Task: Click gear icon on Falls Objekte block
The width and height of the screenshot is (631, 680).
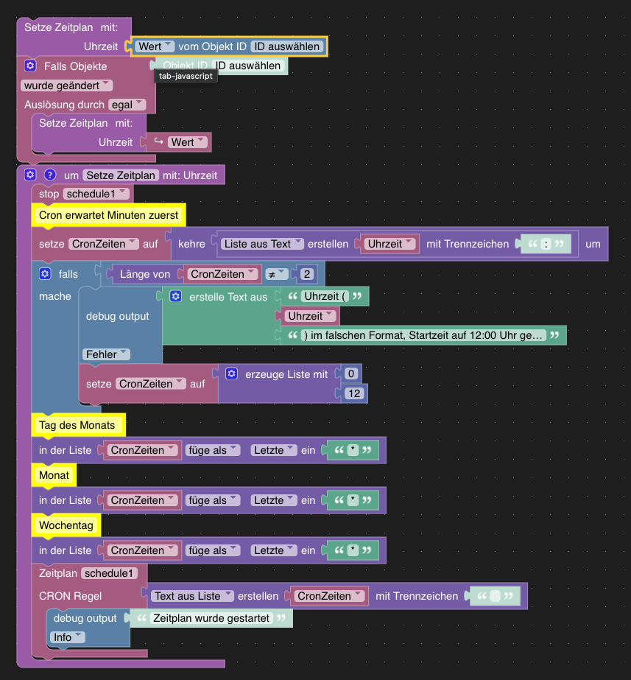Action: pos(30,66)
